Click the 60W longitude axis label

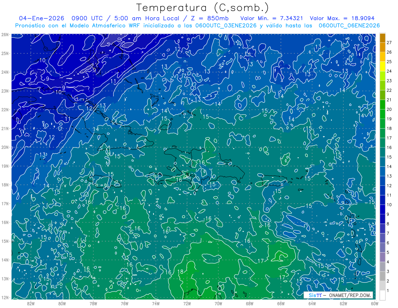click(x=374, y=303)
